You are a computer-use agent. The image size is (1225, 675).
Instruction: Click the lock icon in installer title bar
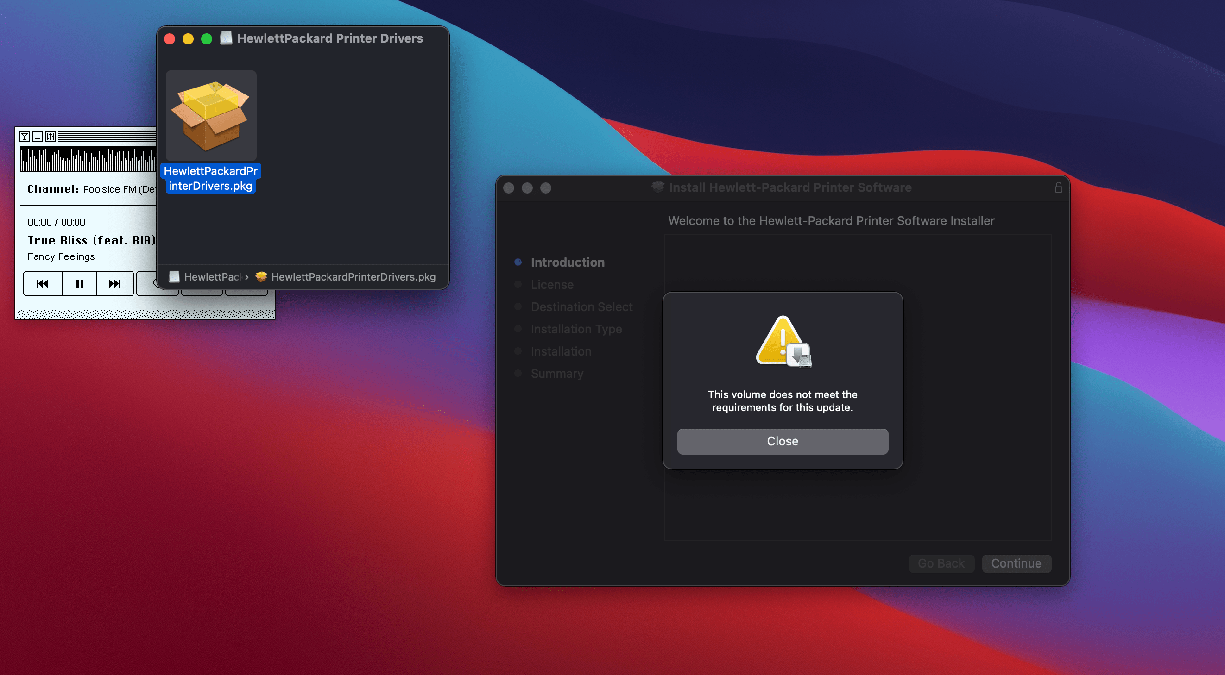[1058, 187]
